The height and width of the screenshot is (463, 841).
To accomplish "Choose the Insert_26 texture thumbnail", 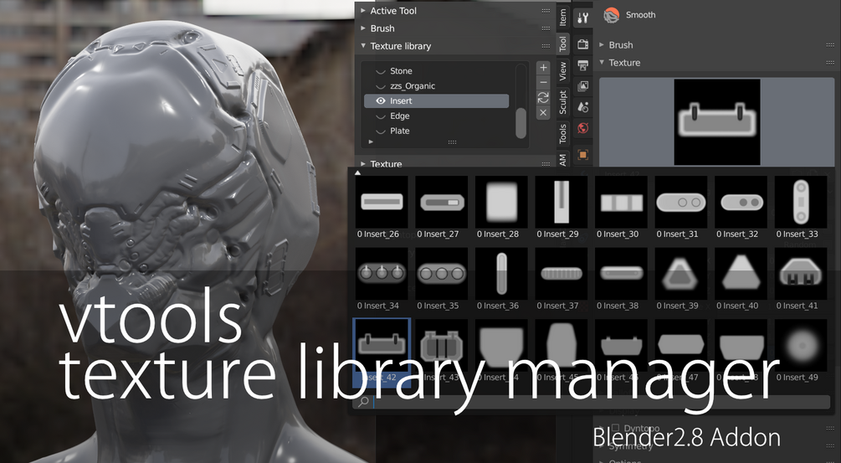I will [382, 203].
